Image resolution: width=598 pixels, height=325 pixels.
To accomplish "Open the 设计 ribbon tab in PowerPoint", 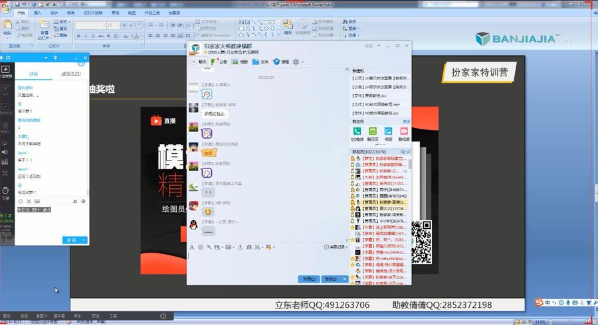I will 54,13.
